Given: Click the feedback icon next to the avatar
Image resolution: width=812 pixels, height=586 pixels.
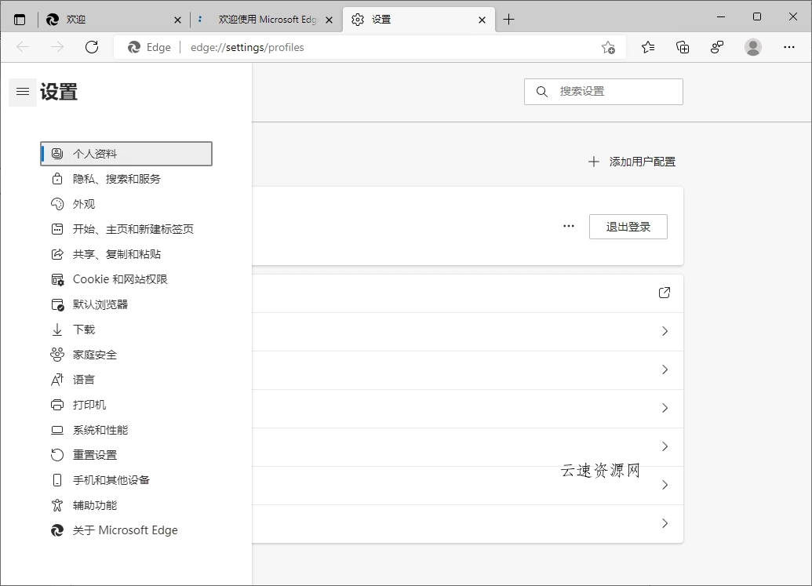Looking at the screenshot, I should point(717,47).
